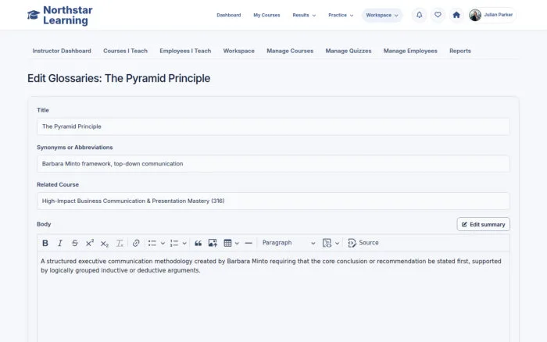Click inside the Body text editor area

273,297
